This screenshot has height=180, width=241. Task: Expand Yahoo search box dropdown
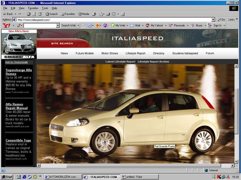pos(58,25)
